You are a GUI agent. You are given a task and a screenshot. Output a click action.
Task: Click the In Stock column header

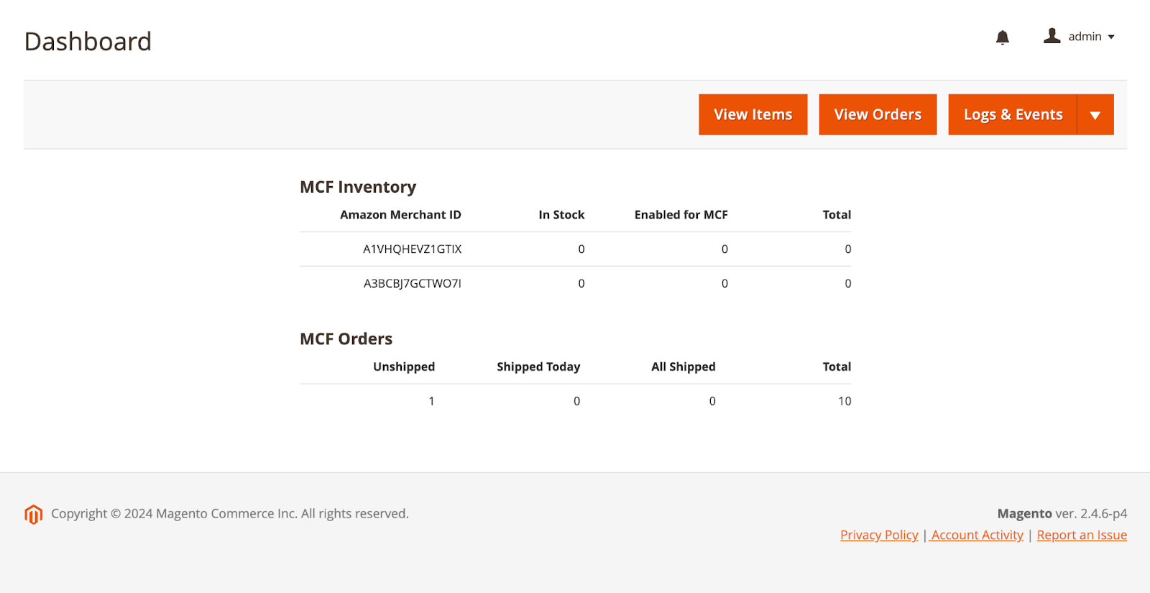pyautogui.click(x=561, y=215)
